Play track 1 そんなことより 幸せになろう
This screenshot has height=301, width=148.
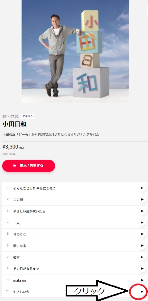click(x=142, y=188)
